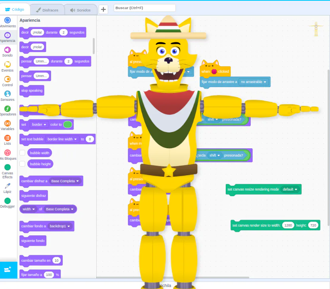Click the block palette vertical scrollbar

[x=93, y=46]
